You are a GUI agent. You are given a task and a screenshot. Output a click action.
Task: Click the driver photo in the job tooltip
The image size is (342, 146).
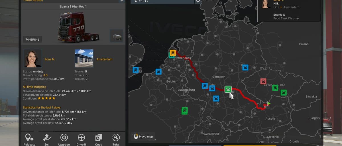coord(265,4)
